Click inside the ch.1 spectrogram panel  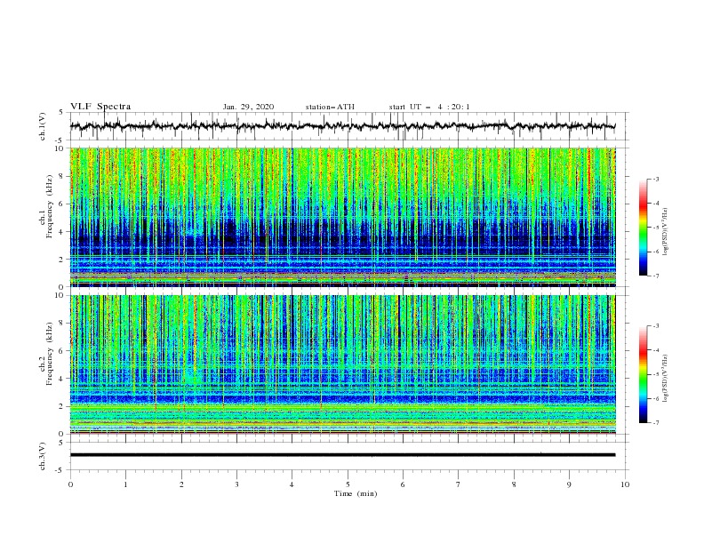[x=342, y=217]
